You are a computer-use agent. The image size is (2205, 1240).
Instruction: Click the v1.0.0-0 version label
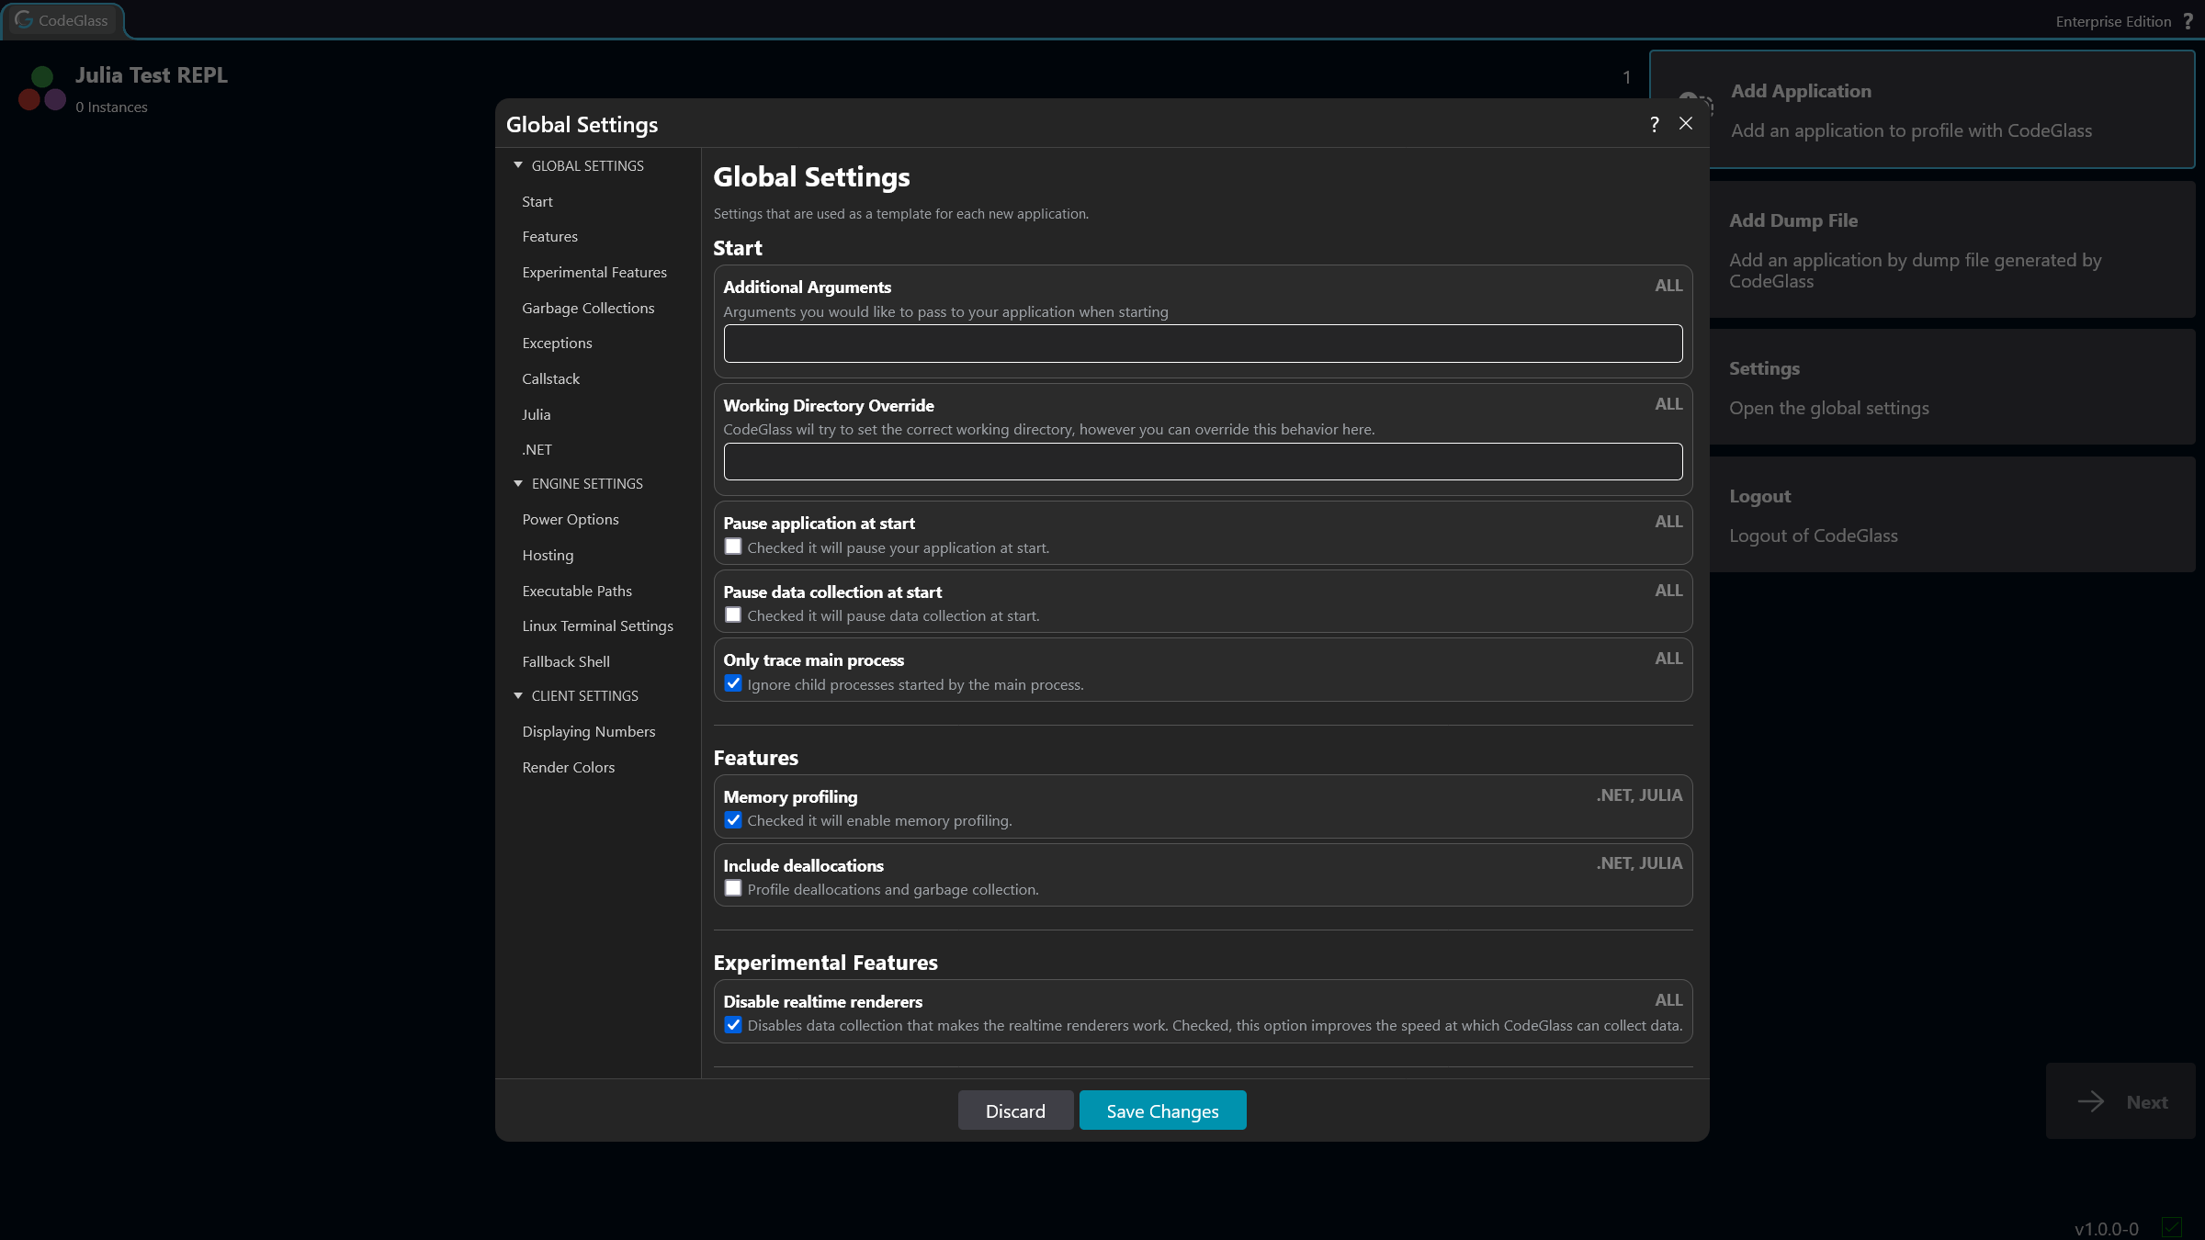point(2106,1228)
